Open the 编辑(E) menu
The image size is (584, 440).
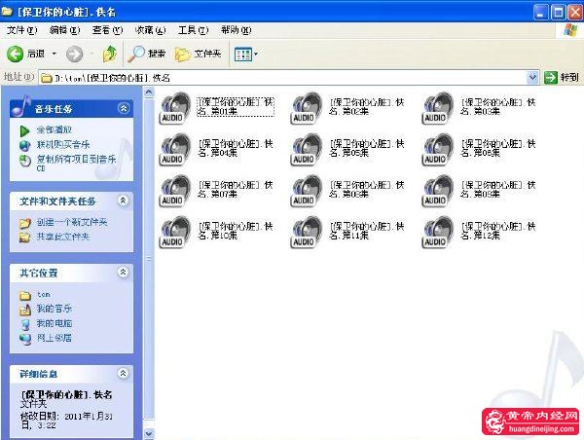pyautogui.click(x=65, y=30)
